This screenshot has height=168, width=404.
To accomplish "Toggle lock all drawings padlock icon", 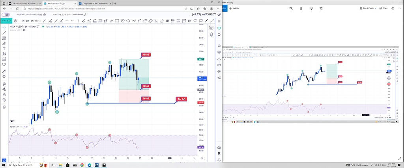I will (x=4, y=94).
